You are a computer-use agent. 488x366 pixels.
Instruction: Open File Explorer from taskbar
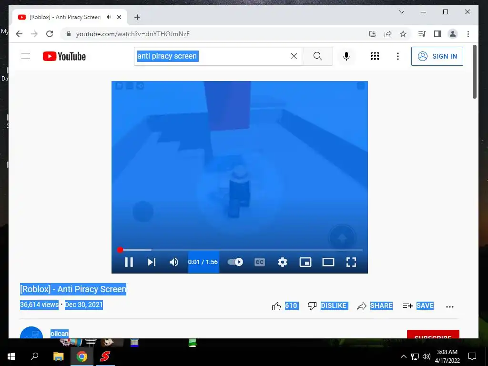[58, 356]
